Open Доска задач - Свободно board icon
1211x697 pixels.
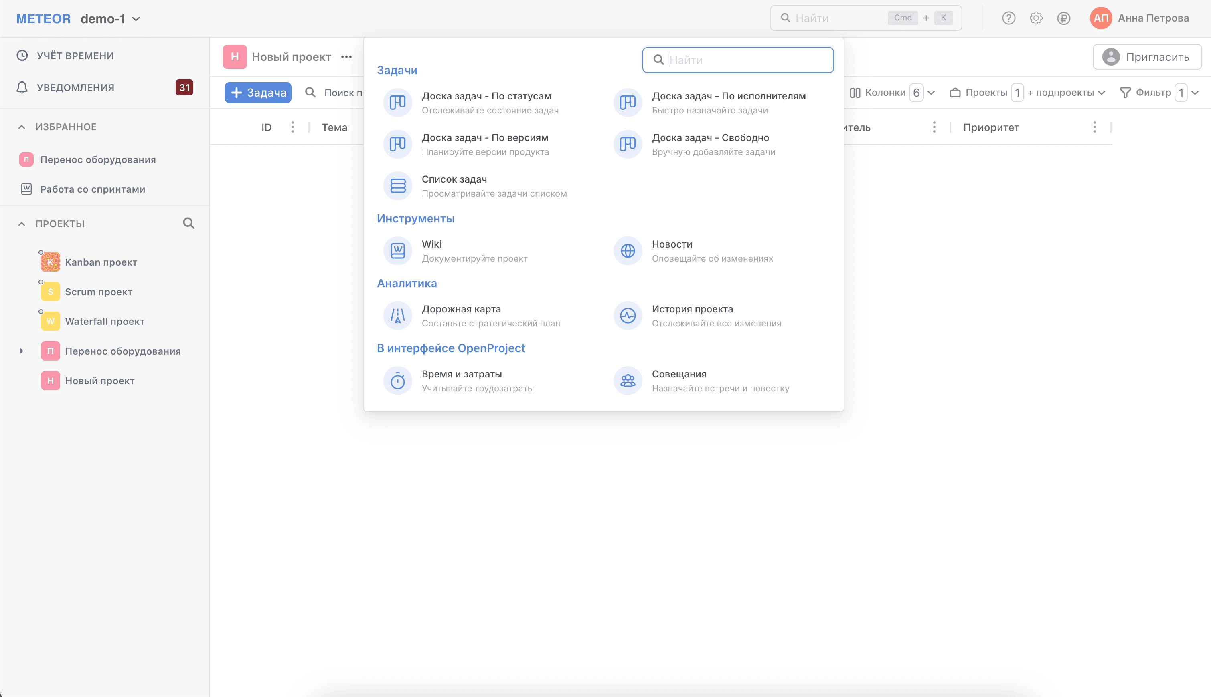click(x=628, y=144)
